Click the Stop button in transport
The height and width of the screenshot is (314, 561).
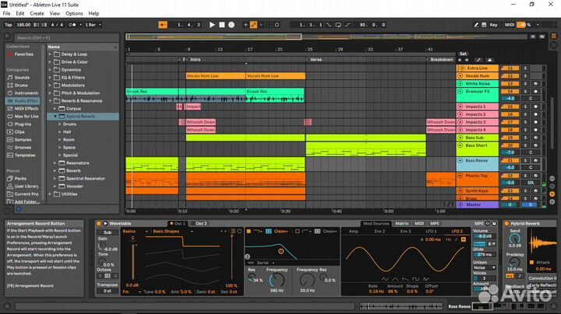pos(222,25)
